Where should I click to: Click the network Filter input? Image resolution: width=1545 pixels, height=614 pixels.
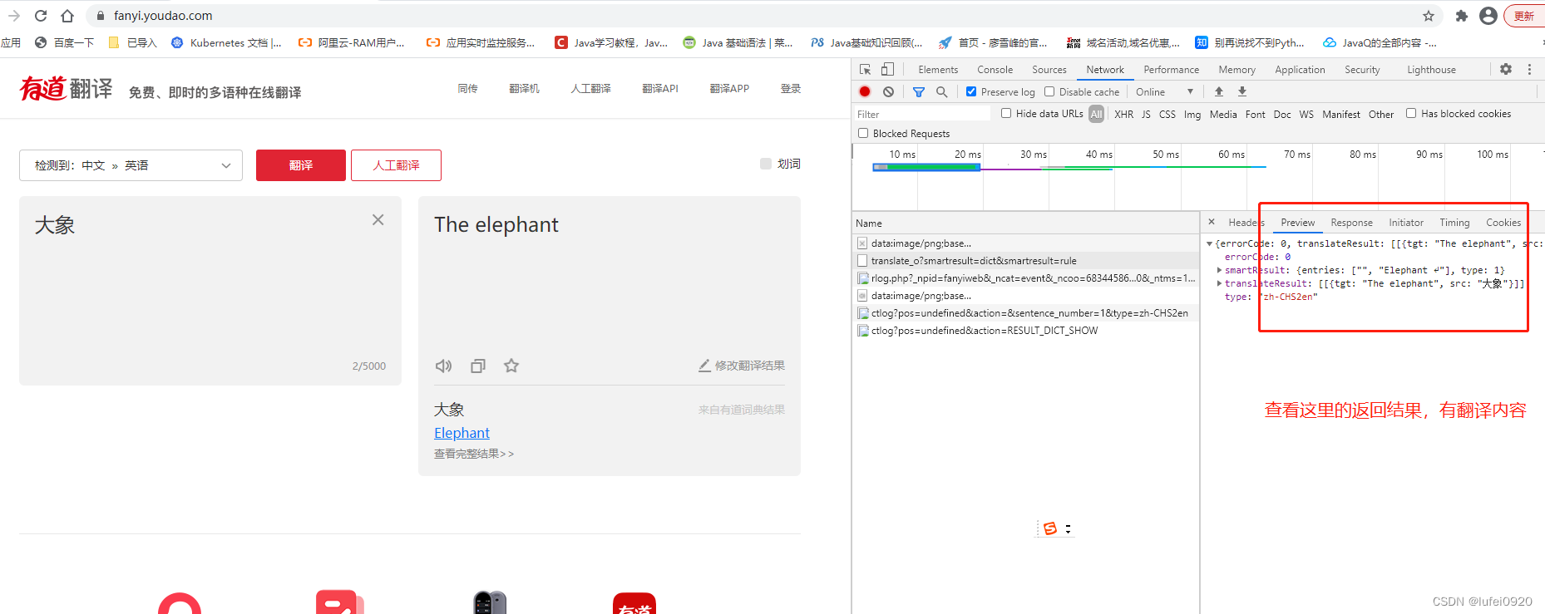point(922,115)
